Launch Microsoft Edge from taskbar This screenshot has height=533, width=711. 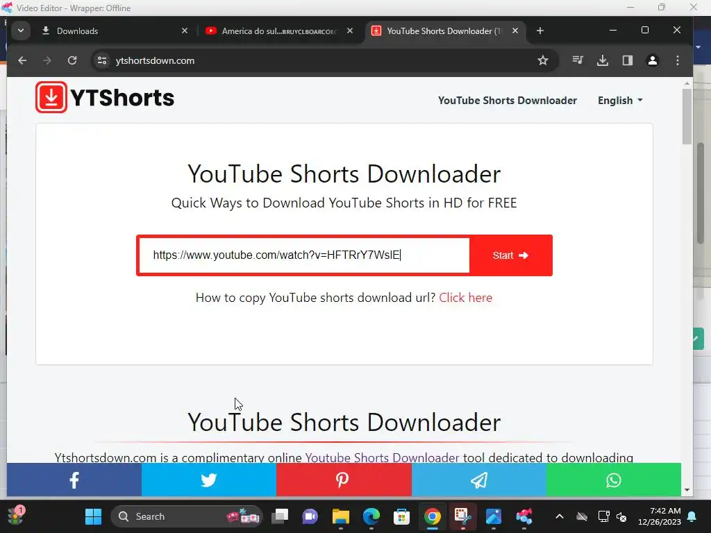coord(371,516)
